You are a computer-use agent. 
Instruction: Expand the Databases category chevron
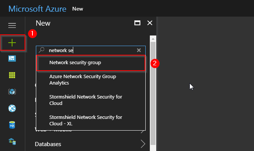143,144
